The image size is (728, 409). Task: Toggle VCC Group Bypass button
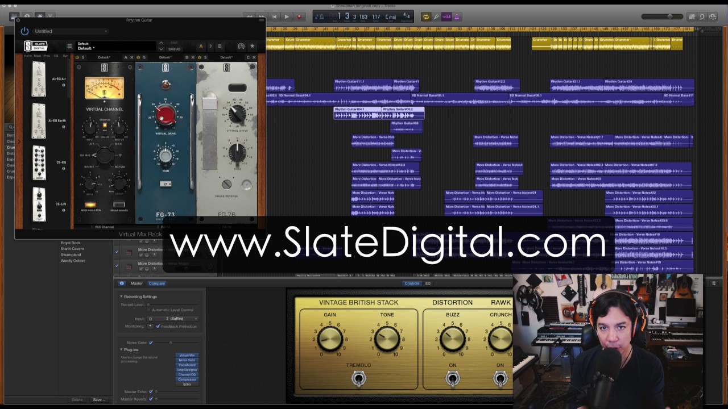click(119, 204)
